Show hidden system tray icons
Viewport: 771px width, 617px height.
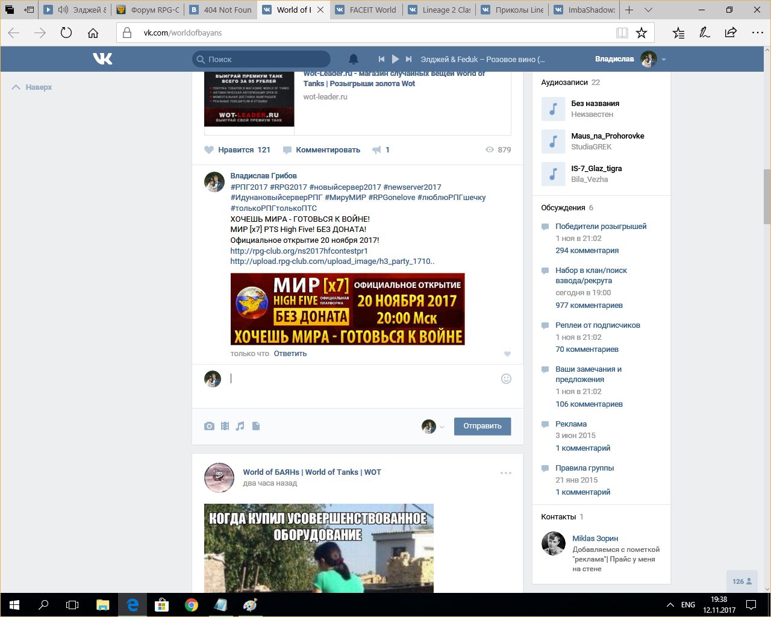pyautogui.click(x=670, y=605)
